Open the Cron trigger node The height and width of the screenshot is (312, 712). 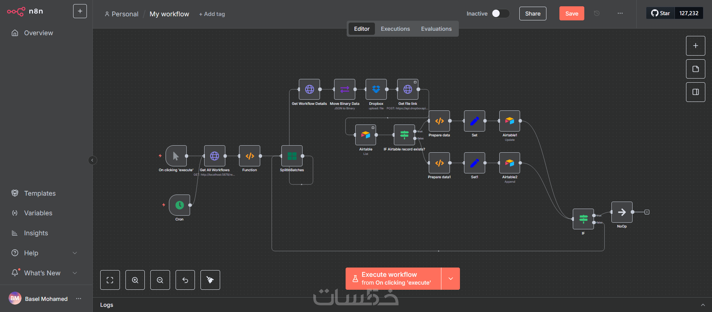click(179, 205)
